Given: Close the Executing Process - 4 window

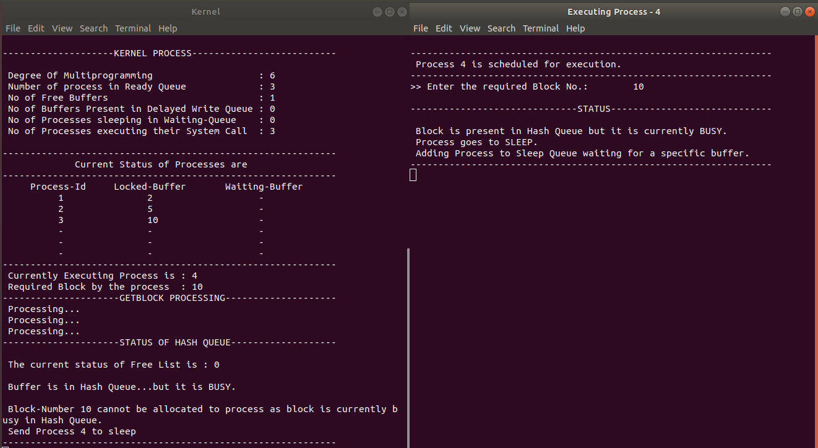Looking at the screenshot, I should tap(810, 11).
